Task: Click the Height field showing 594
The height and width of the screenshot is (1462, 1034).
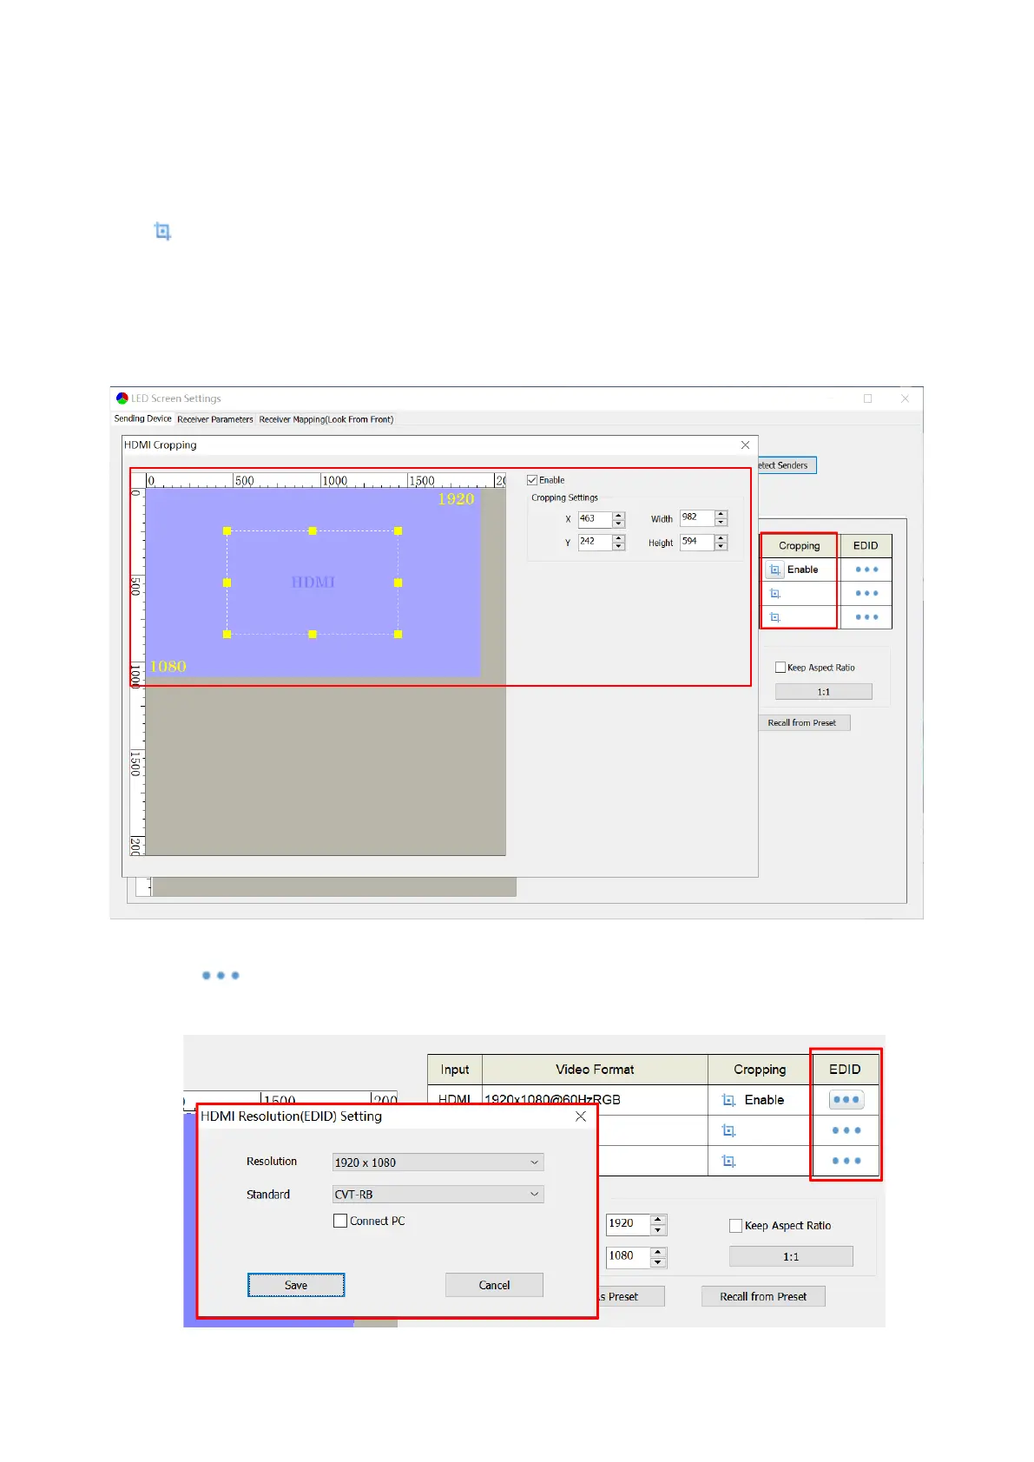Action: click(x=697, y=542)
